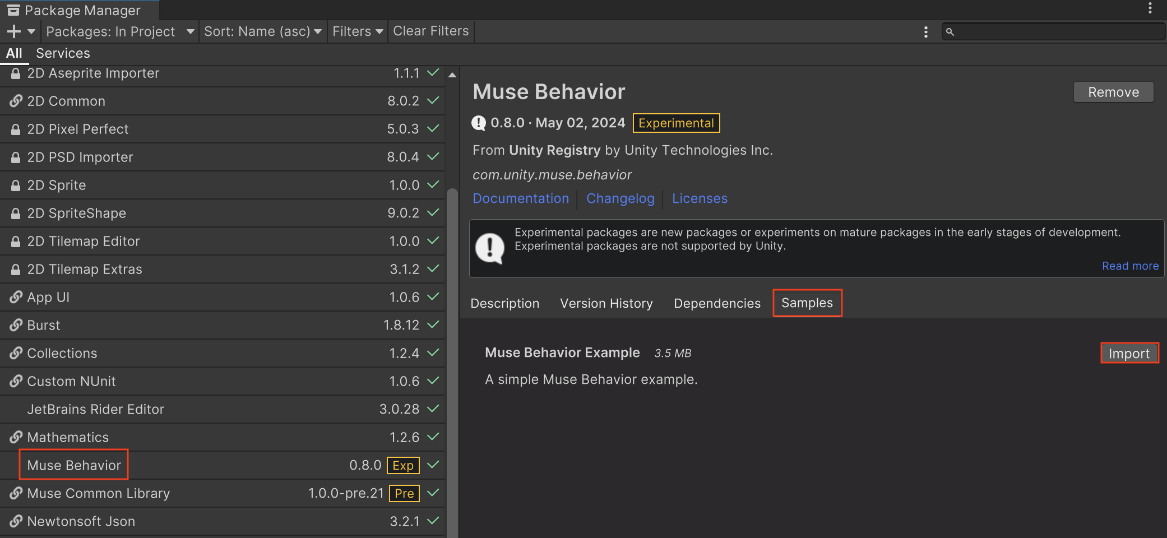Switch to the Services tab

pyautogui.click(x=63, y=53)
